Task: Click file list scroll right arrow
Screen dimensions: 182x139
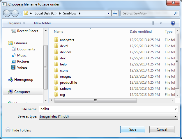Action: click(172, 100)
